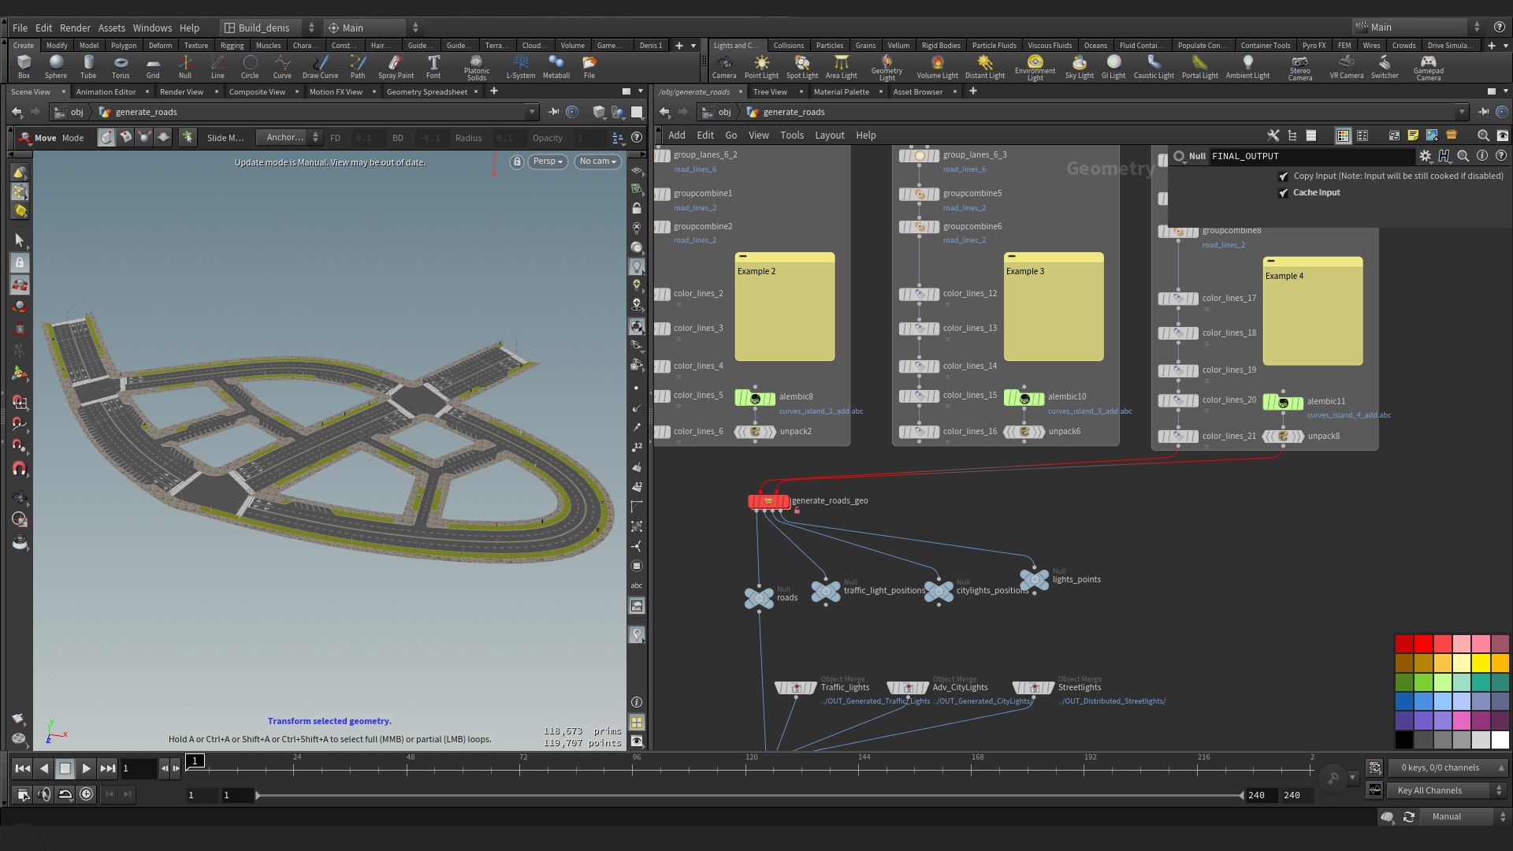Add a Spot Light
1513x851 pixels.
point(802,66)
